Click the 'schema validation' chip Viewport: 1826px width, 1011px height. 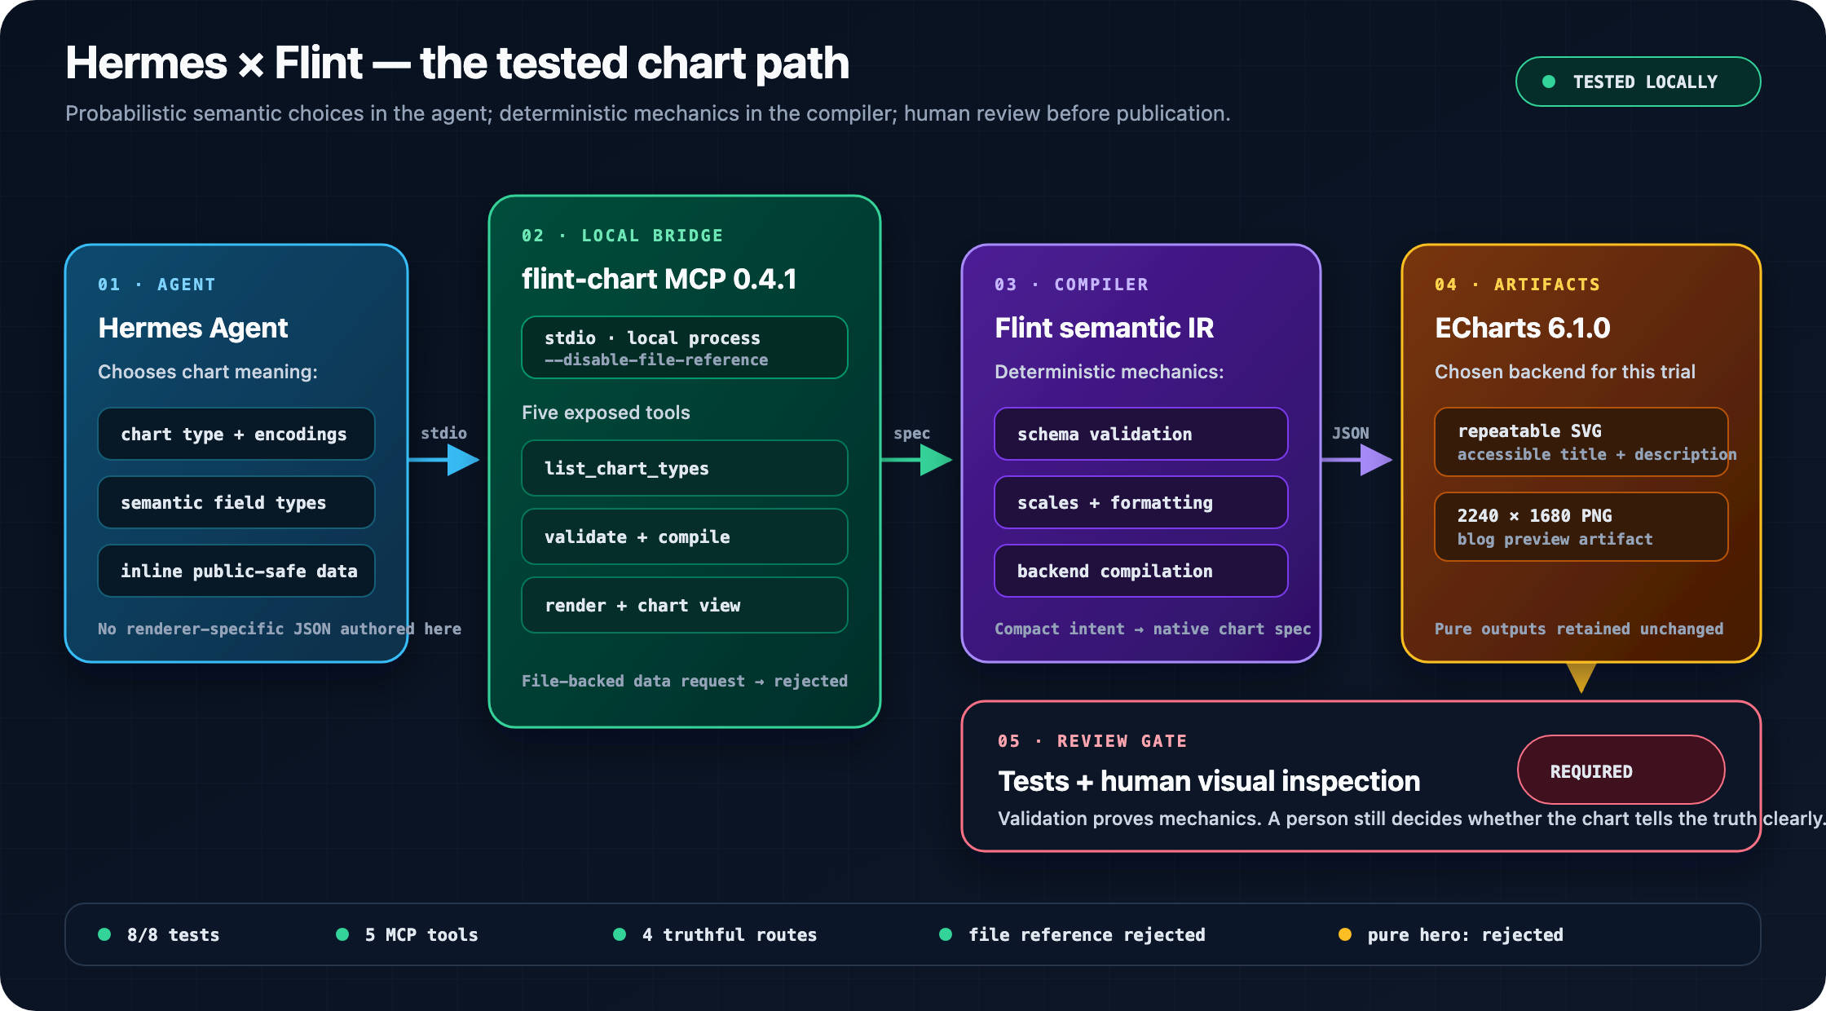pos(1141,434)
